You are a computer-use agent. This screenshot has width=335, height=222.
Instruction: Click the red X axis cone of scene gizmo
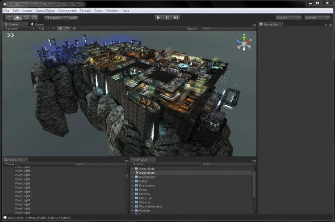[x=248, y=42]
